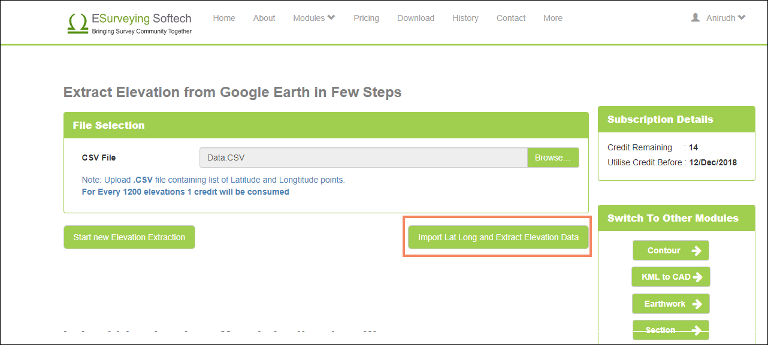Browse for a CSV file

pyautogui.click(x=553, y=158)
